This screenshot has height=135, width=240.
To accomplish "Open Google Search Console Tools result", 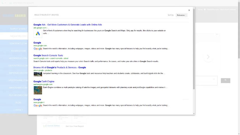I will tap(48, 55).
